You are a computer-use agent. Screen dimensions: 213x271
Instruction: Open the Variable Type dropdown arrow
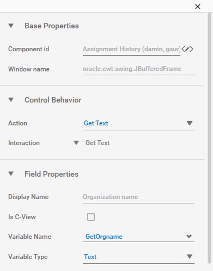point(190,256)
